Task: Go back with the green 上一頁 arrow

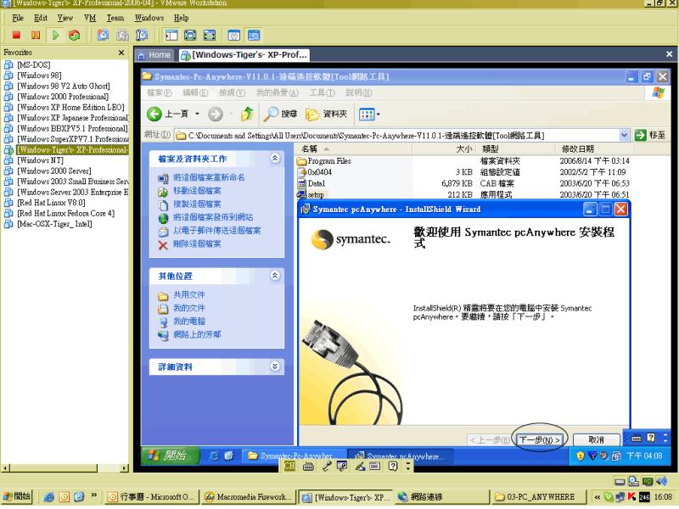Action: click(x=154, y=115)
